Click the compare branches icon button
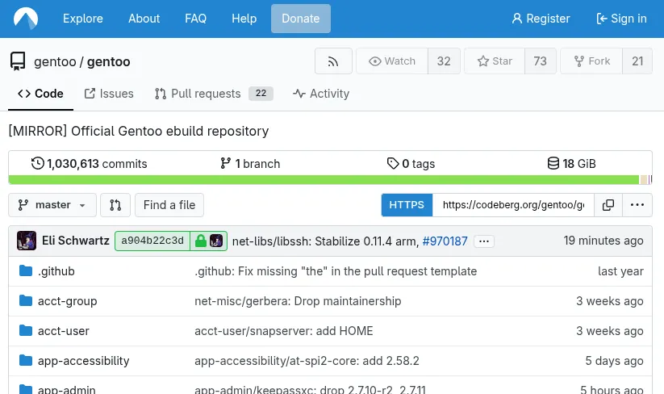The width and height of the screenshot is (664, 394). [115, 205]
